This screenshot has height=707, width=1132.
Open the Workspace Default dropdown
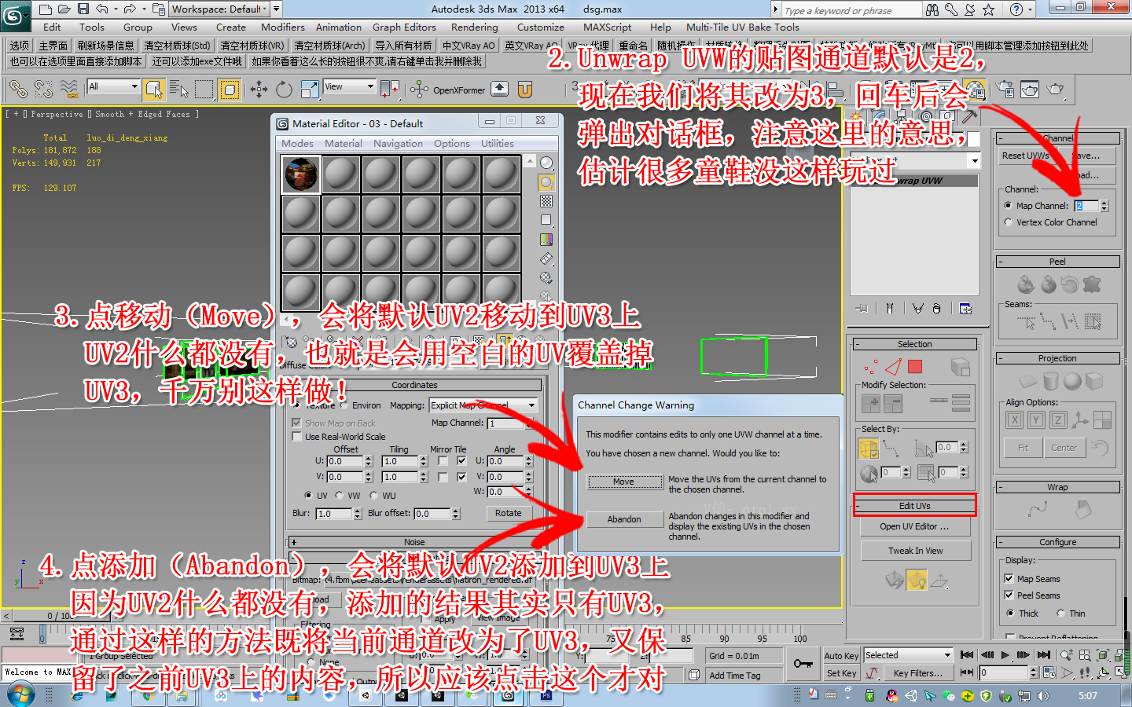coord(225,9)
